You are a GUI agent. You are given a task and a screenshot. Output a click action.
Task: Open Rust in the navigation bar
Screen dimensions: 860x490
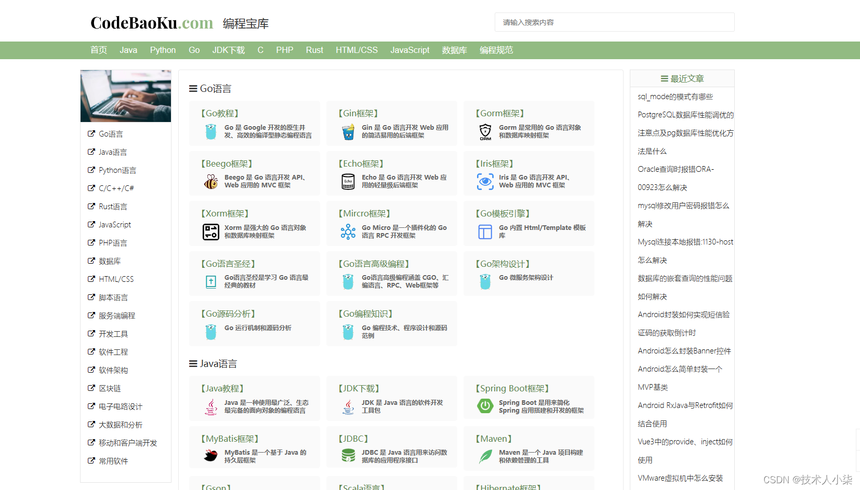point(314,50)
